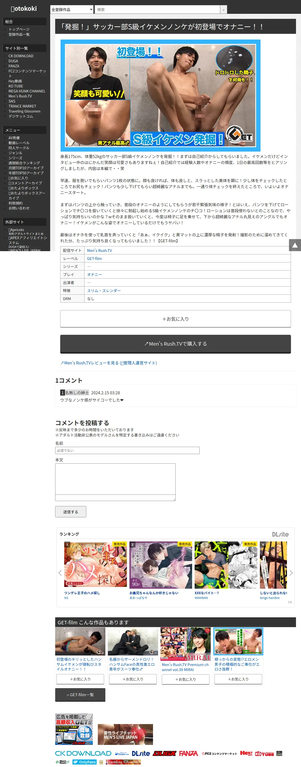Image resolution: width=301 pixels, height=767 pixels.
Task: Open 利用規約 in sidebar
Action: point(16,203)
